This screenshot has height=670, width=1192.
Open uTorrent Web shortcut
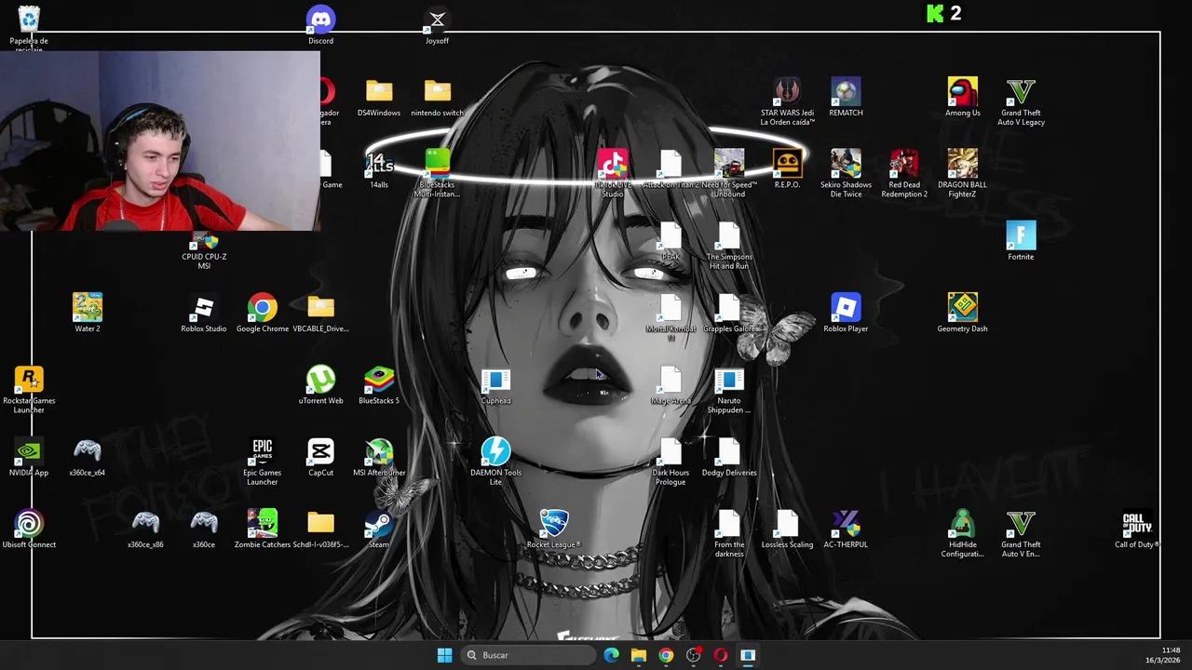320,385
